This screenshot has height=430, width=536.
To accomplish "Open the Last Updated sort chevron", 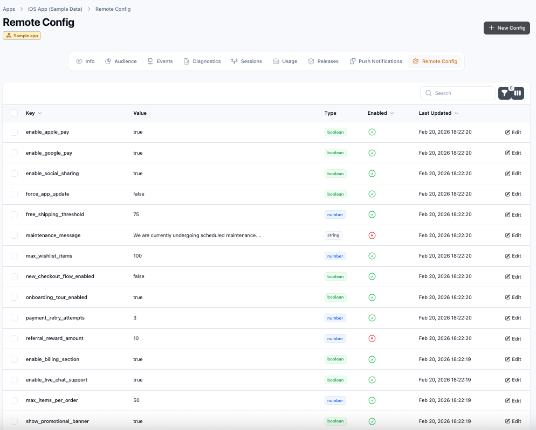I will (x=458, y=113).
